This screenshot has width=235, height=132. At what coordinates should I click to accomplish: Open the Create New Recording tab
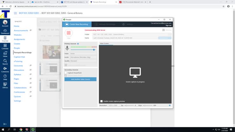point(77,24)
